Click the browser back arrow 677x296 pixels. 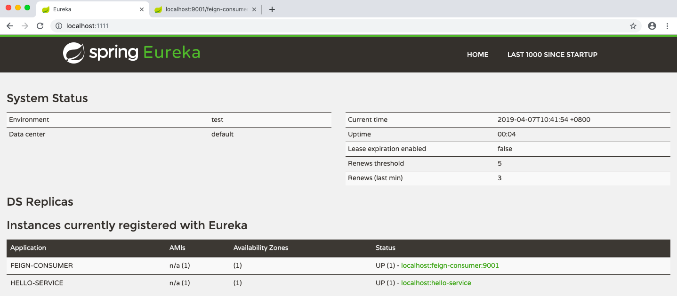(x=10, y=26)
